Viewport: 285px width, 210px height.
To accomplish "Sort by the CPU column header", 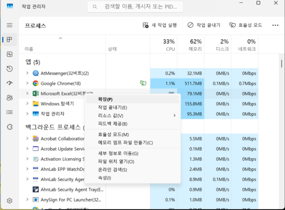I will [164, 45].
